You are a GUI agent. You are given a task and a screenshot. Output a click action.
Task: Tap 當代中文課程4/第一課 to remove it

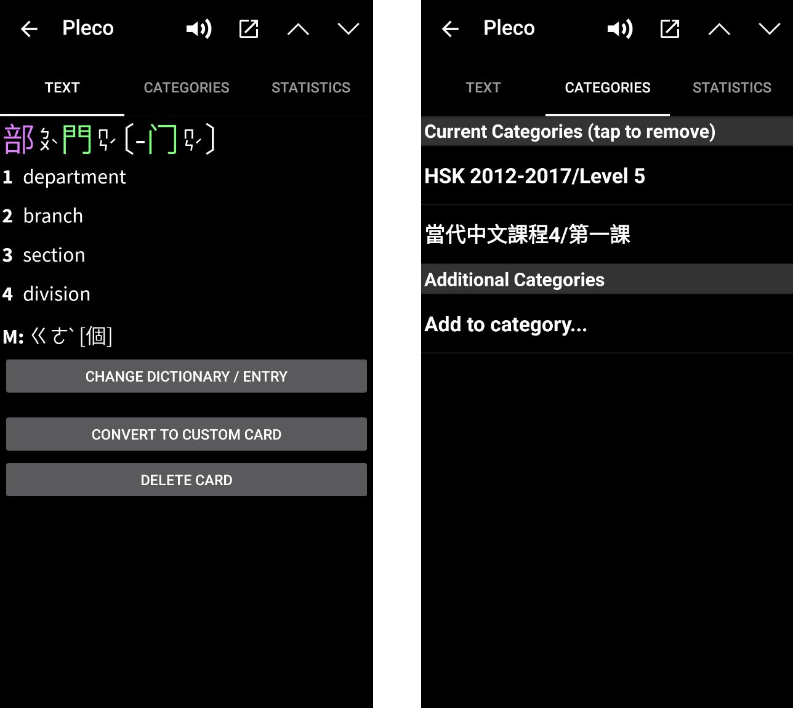tap(527, 235)
